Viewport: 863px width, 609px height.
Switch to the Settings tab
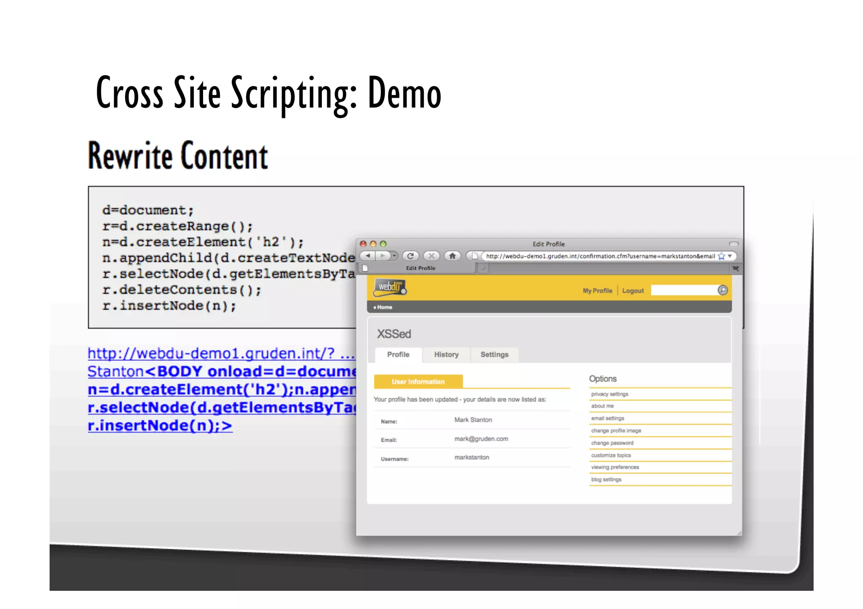pos(494,355)
